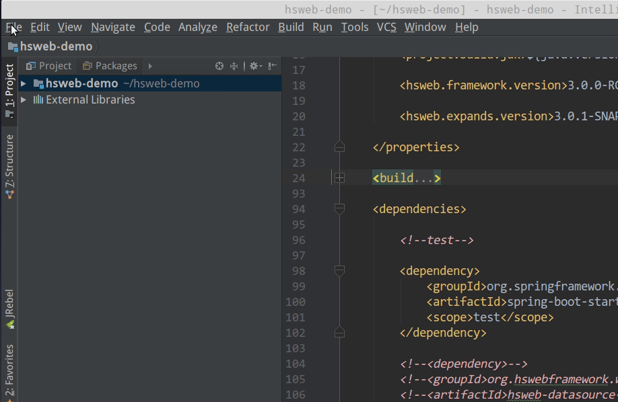The image size is (618, 402).
Task: Click the '<!--test-->' comment
Action: click(x=437, y=240)
